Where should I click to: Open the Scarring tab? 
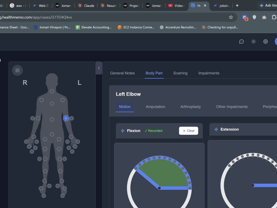point(180,73)
